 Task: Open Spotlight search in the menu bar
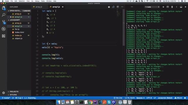pos(179,1)
